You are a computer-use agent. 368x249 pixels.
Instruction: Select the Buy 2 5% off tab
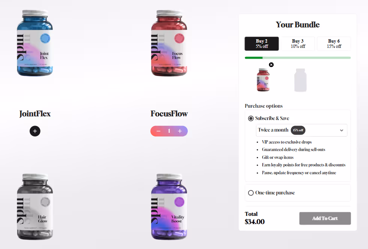pos(262,44)
